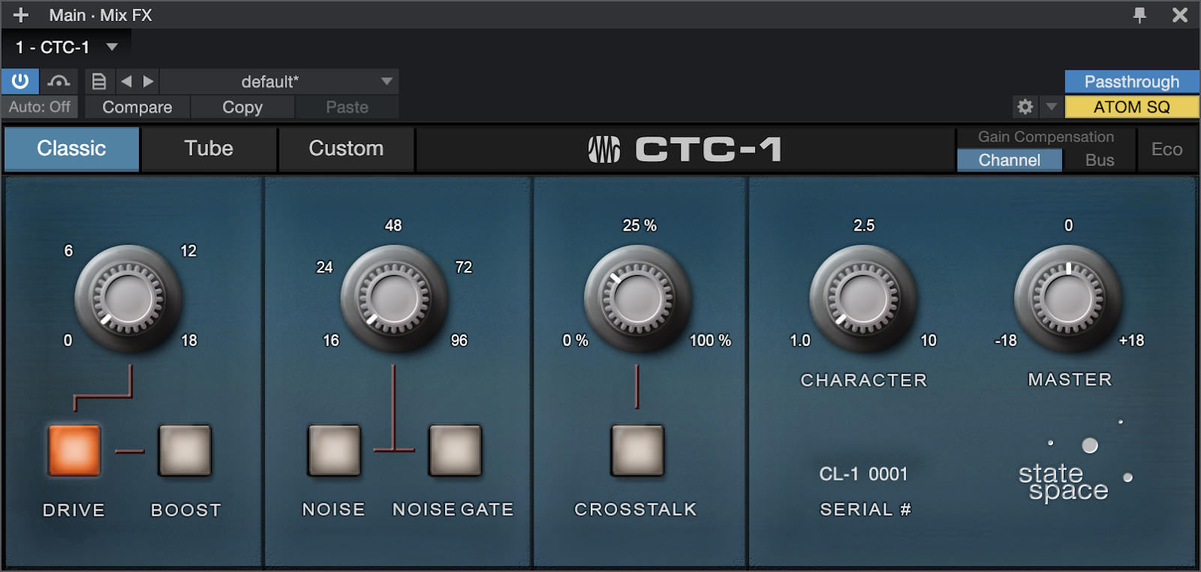
Task: Click the Crosstalk knob
Action: coord(637,299)
